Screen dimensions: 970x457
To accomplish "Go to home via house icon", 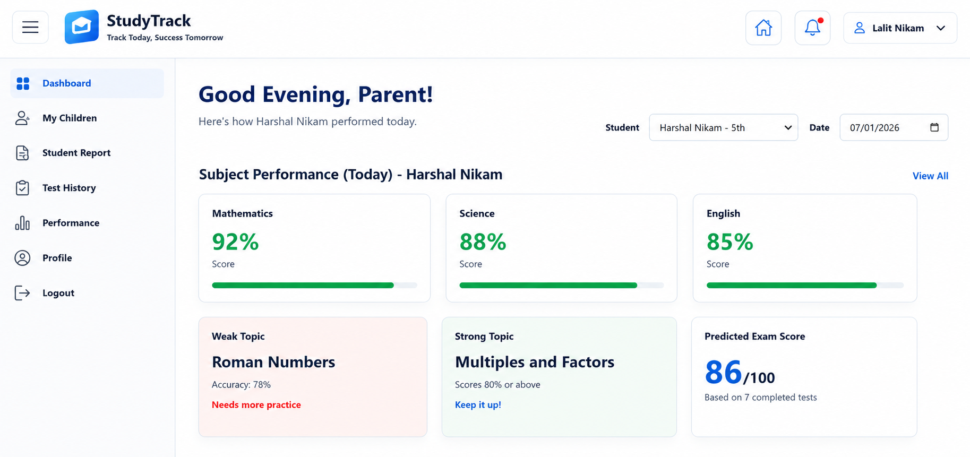I will click(x=763, y=28).
